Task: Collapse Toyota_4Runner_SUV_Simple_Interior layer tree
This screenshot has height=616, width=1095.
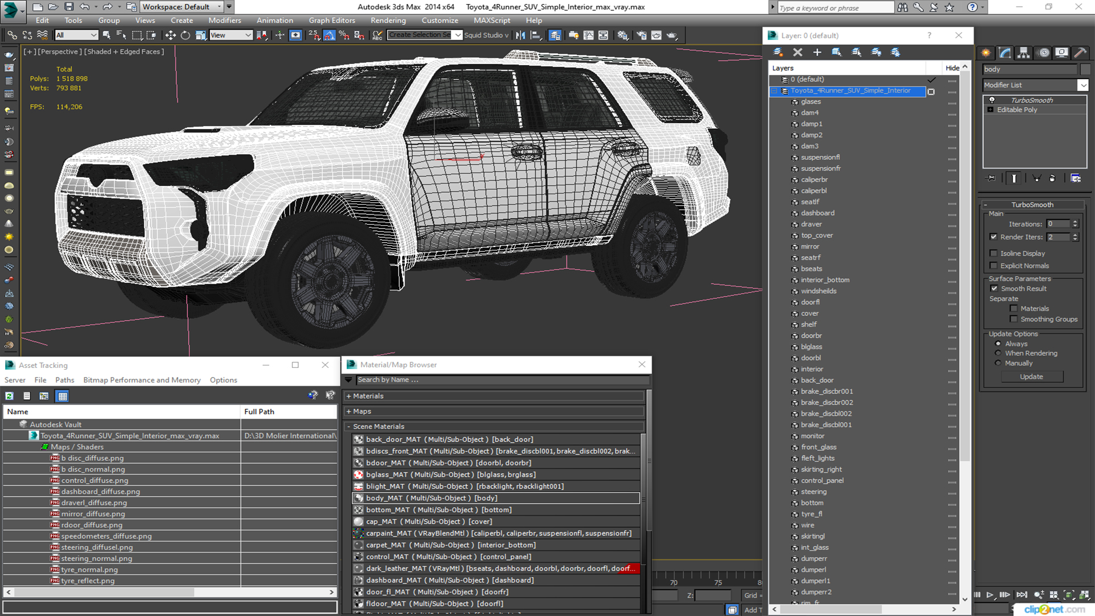Action: click(x=774, y=91)
